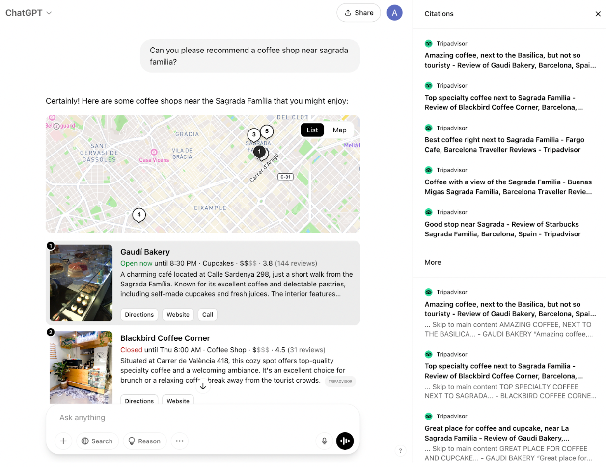Image resolution: width=606 pixels, height=467 pixels.
Task: Open the ChatGPT model selector
Action: [x=27, y=13]
